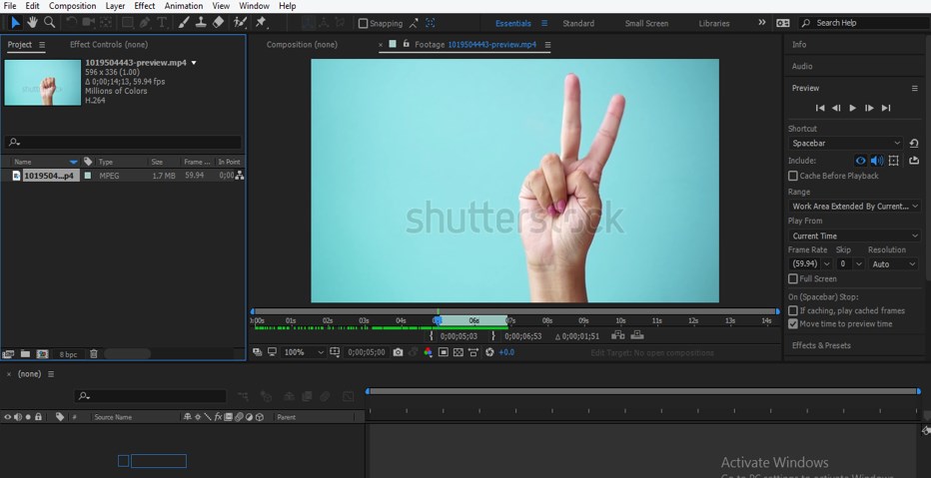Open the Composition menu
Viewport: 931px width, 478px height.
click(x=73, y=6)
